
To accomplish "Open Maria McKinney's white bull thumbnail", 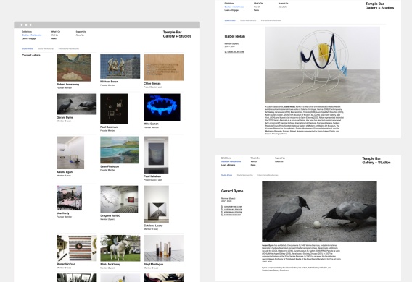I will coord(120,248).
